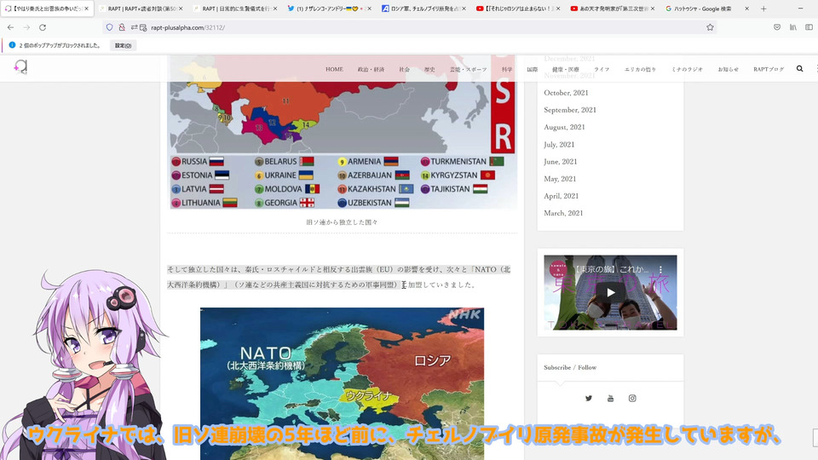Open the March, 2021 archive link
The width and height of the screenshot is (818, 460).
(x=563, y=213)
